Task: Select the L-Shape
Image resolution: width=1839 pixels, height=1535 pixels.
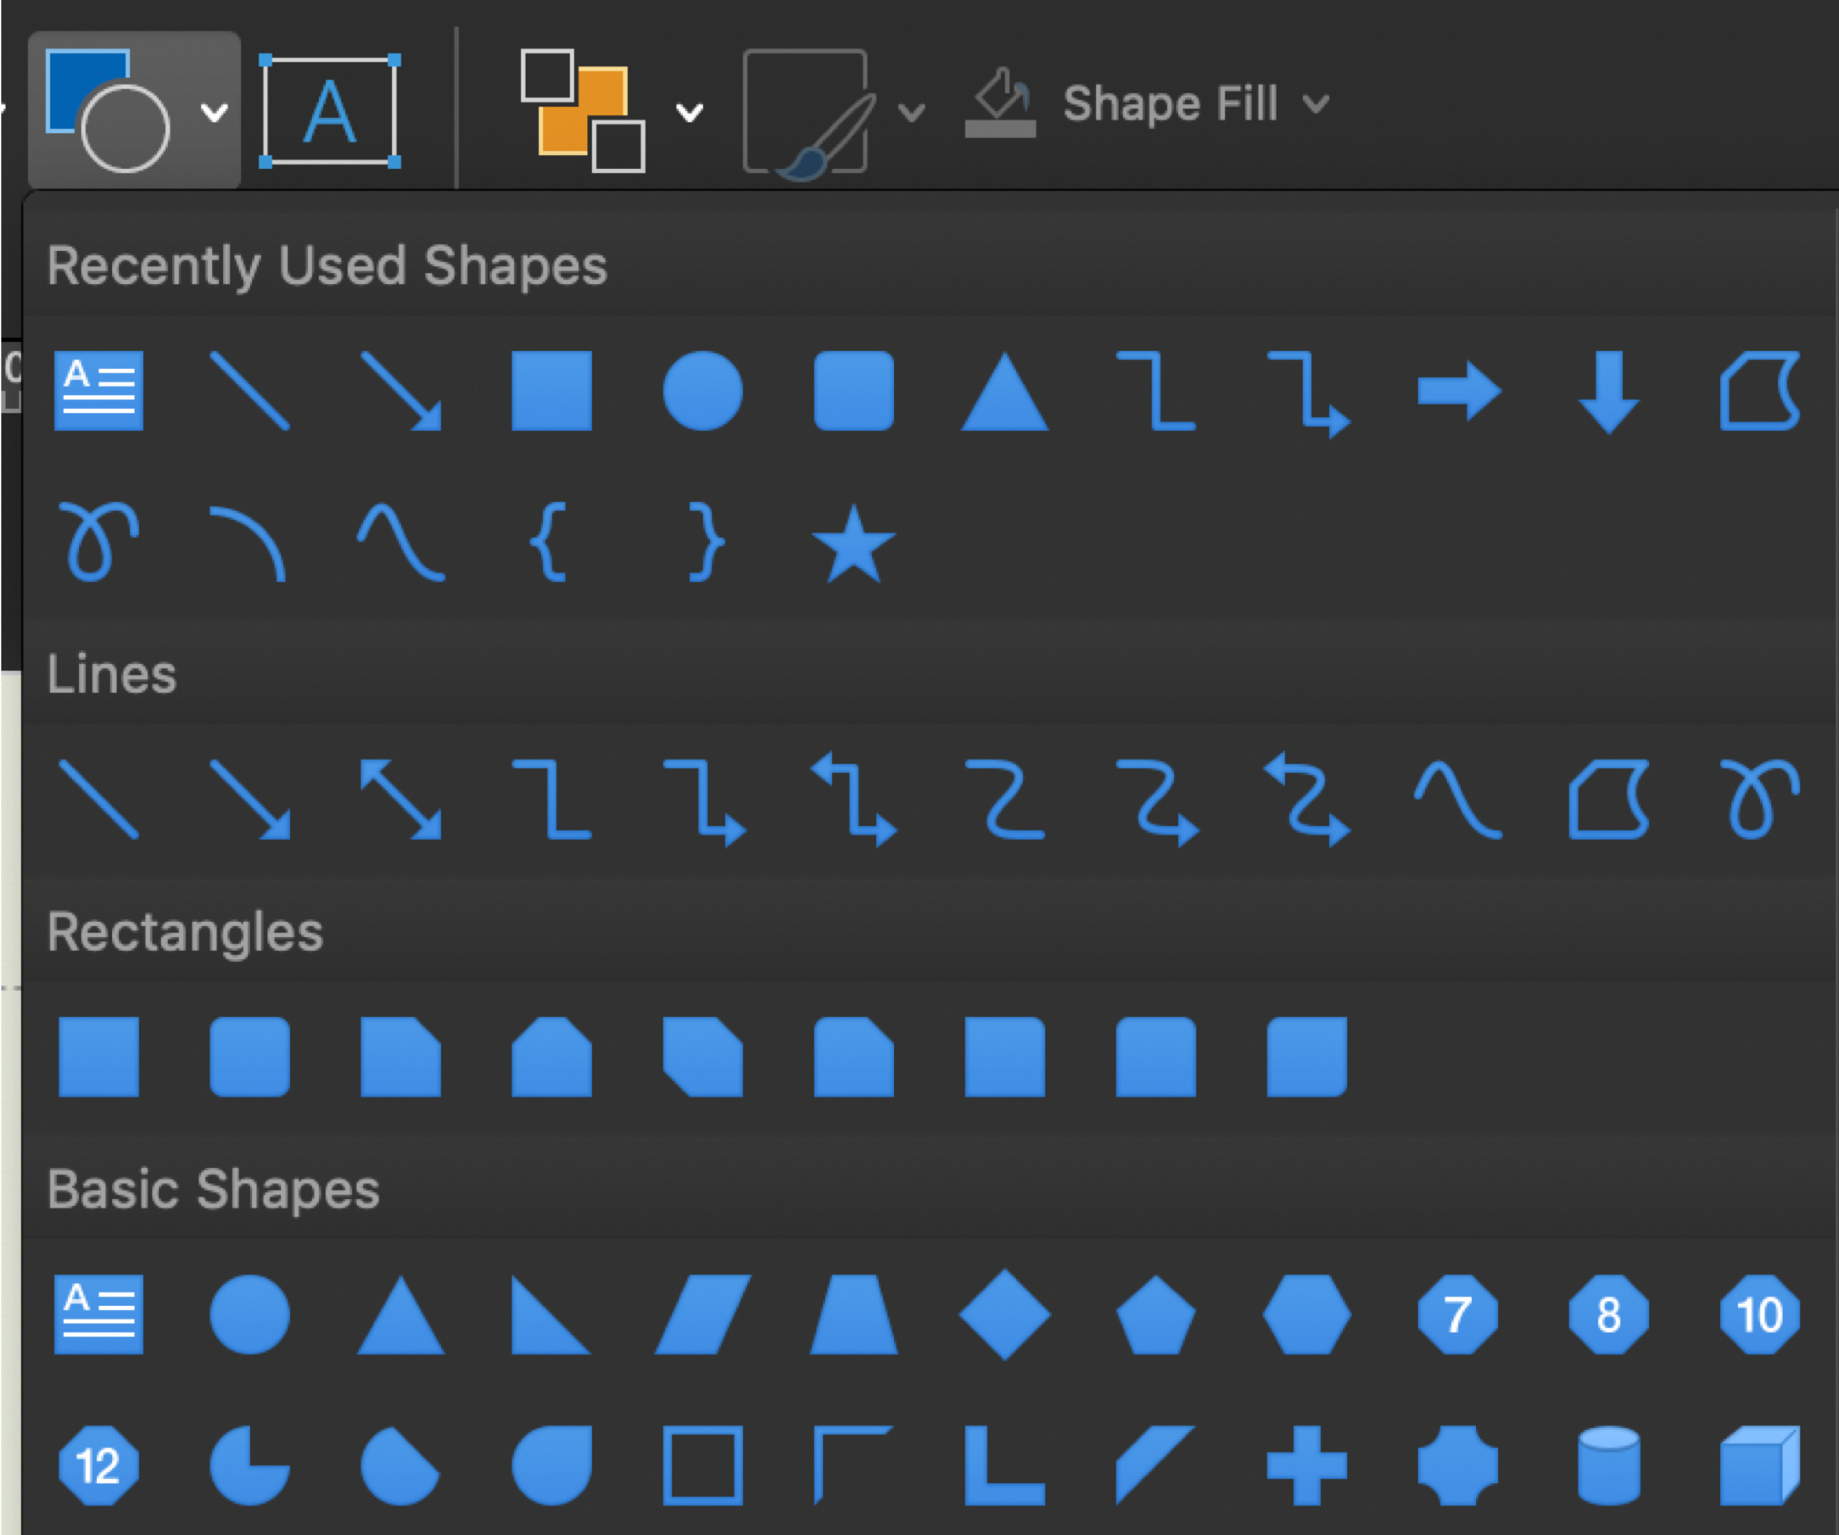Action: pyautogui.click(x=1004, y=1465)
